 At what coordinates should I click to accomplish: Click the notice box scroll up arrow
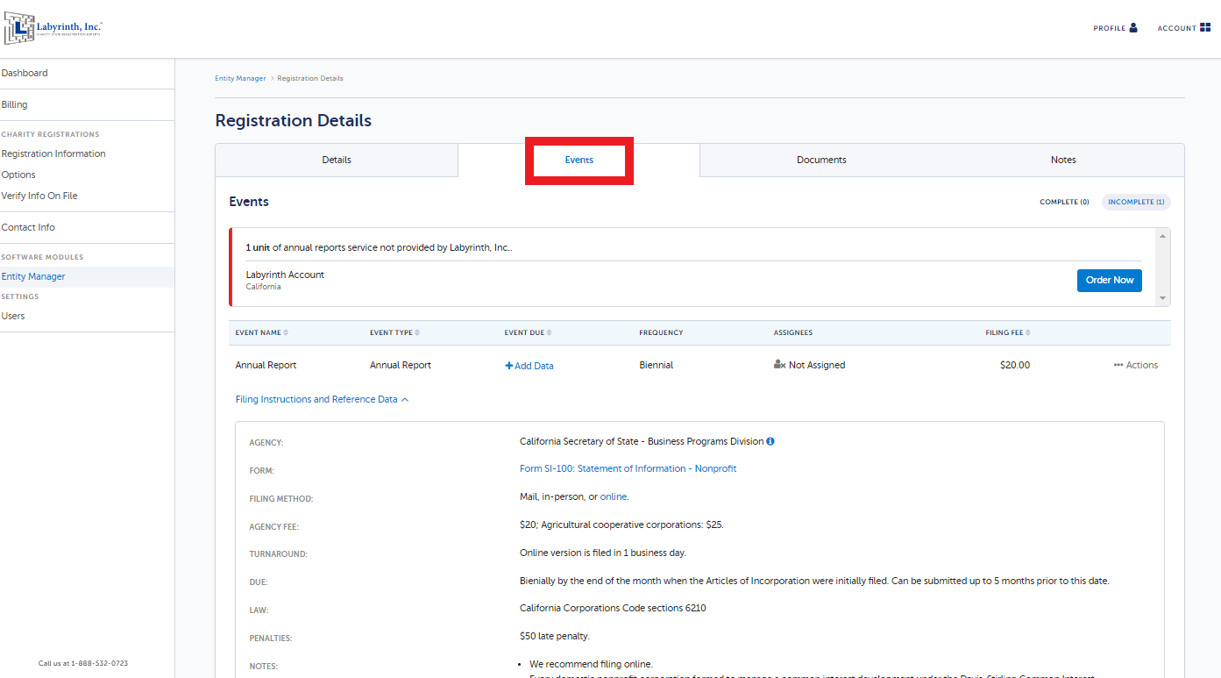(x=1163, y=236)
